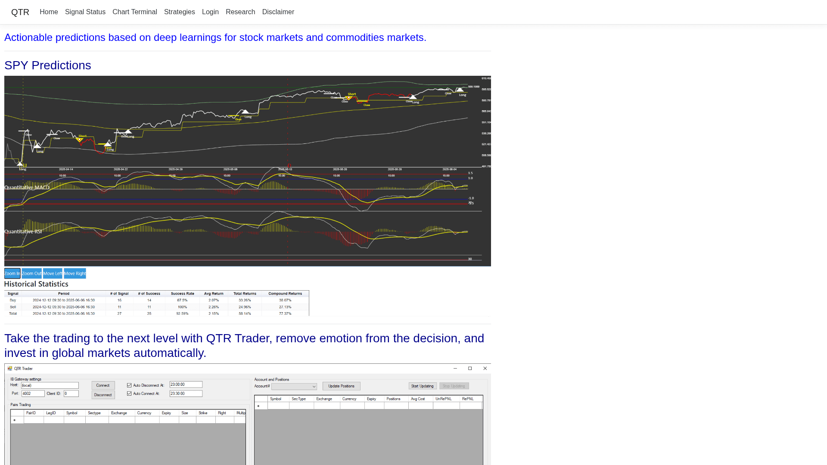The image size is (827, 465).
Task: Open the Home nav item
Action: pos(49,12)
